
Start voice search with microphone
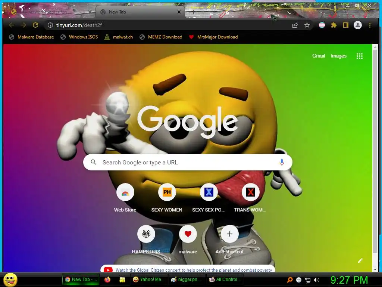[282, 162]
